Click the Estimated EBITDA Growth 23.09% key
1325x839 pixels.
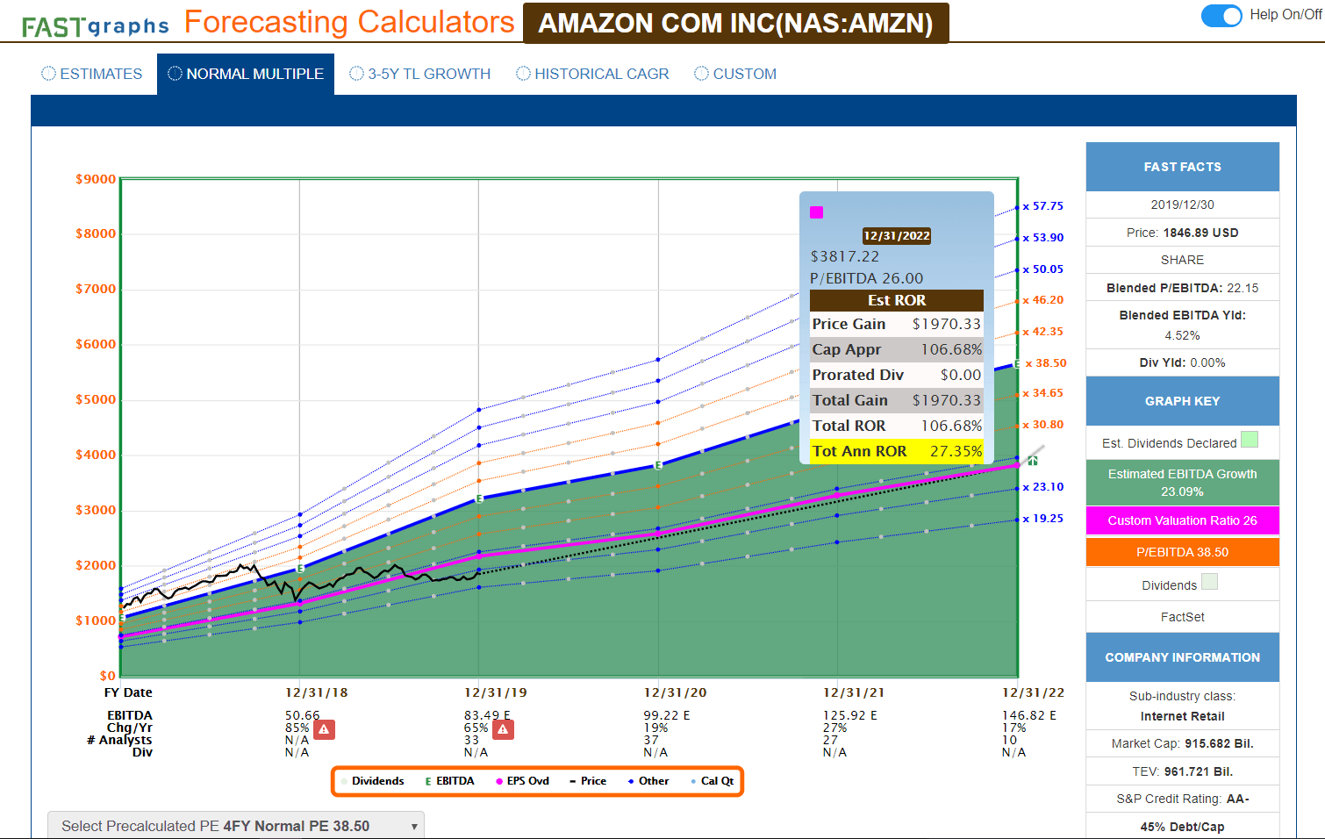(1182, 483)
